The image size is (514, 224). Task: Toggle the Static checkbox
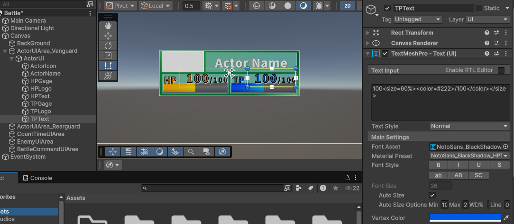479,8
